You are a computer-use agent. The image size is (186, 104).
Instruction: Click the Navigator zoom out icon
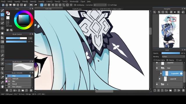[x=167, y=12]
